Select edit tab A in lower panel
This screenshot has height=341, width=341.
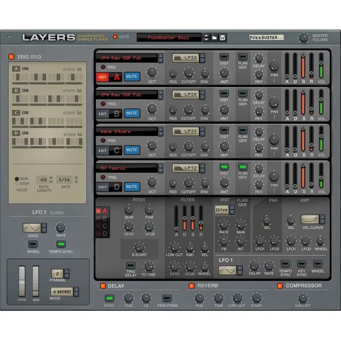tap(102, 211)
